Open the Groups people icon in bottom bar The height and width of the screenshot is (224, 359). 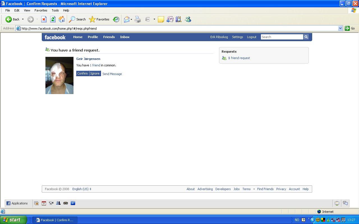[x=58, y=203]
